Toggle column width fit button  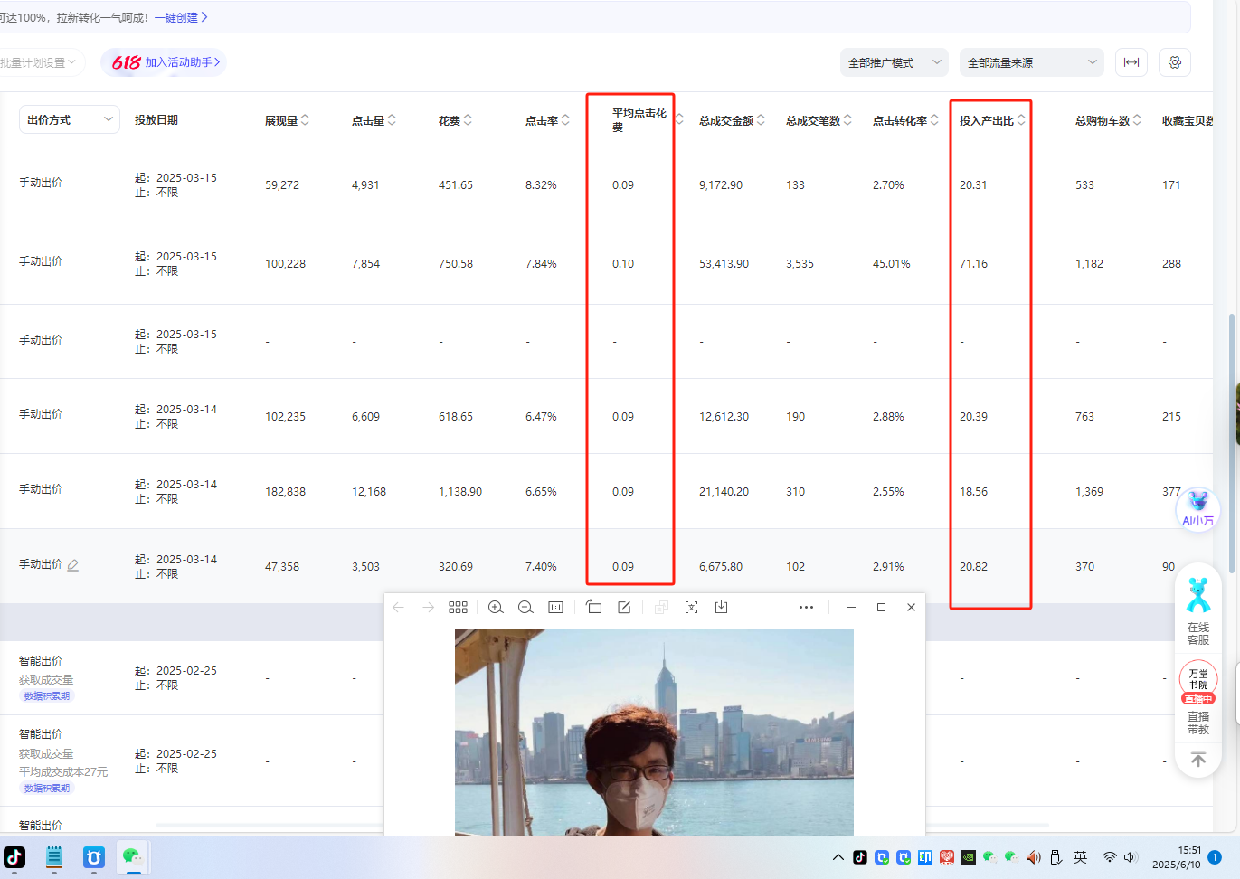coord(1131,62)
